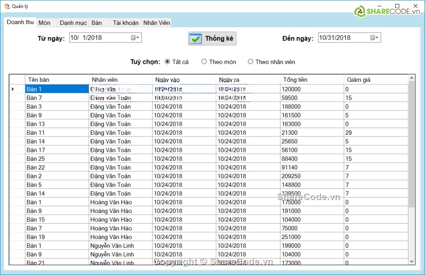The height and width of the screenshot is (275, 425).
Task: Click Nguyễn Văn Linh in the 199000 row
Action: [120, 246]
